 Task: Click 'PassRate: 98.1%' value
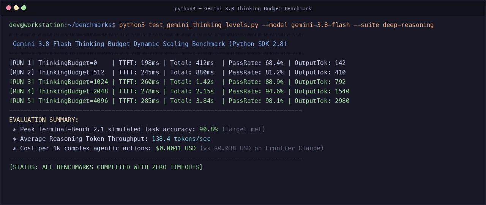point(256,101)
